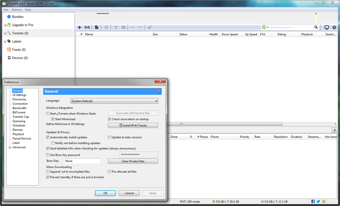The image size is (340, 206).
Task: Toggle Send detailed info when checking updates
Action: click(x=48, y=149)
